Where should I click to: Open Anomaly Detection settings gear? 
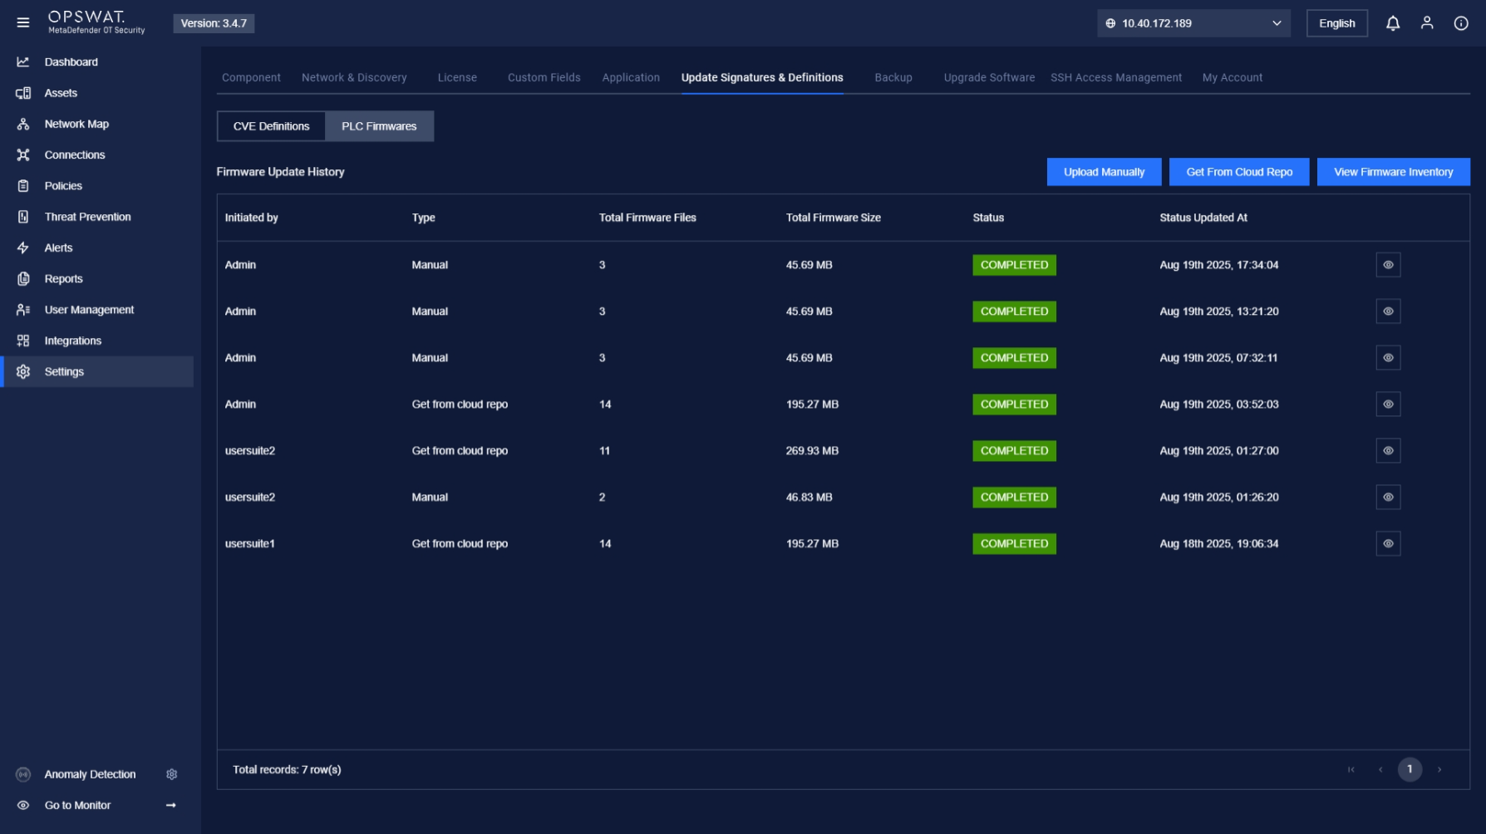[172, 774]
